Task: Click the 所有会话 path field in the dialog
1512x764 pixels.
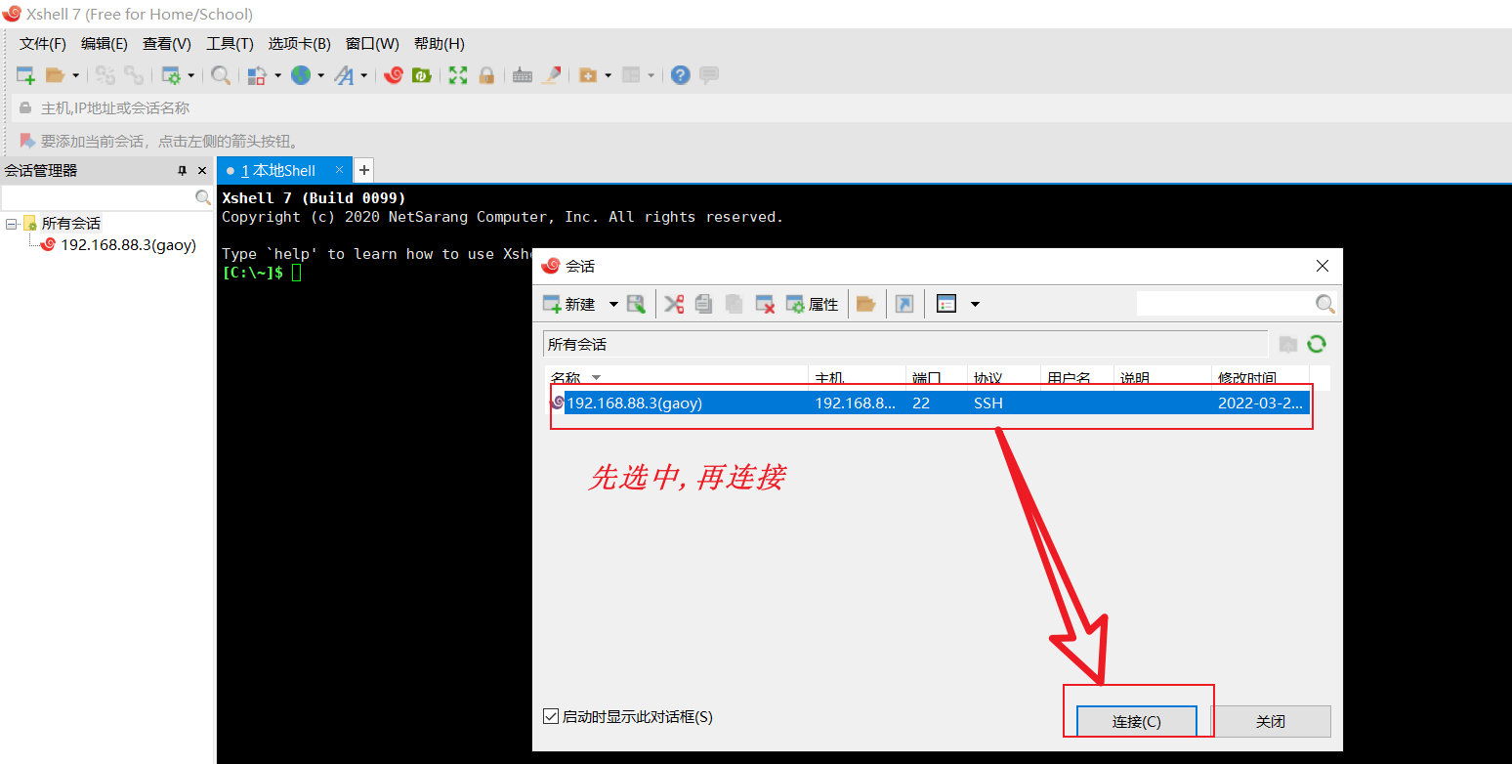Action: click(905, 344)
